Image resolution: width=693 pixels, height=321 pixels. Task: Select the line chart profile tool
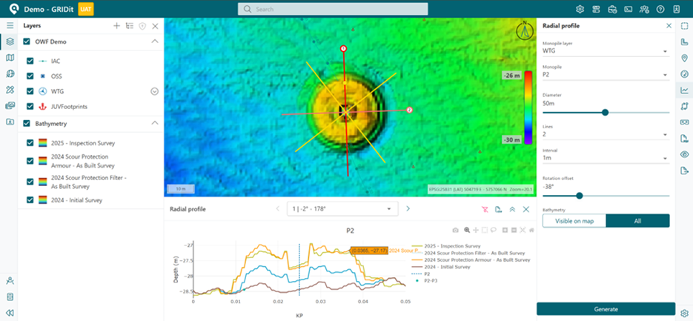685,90
